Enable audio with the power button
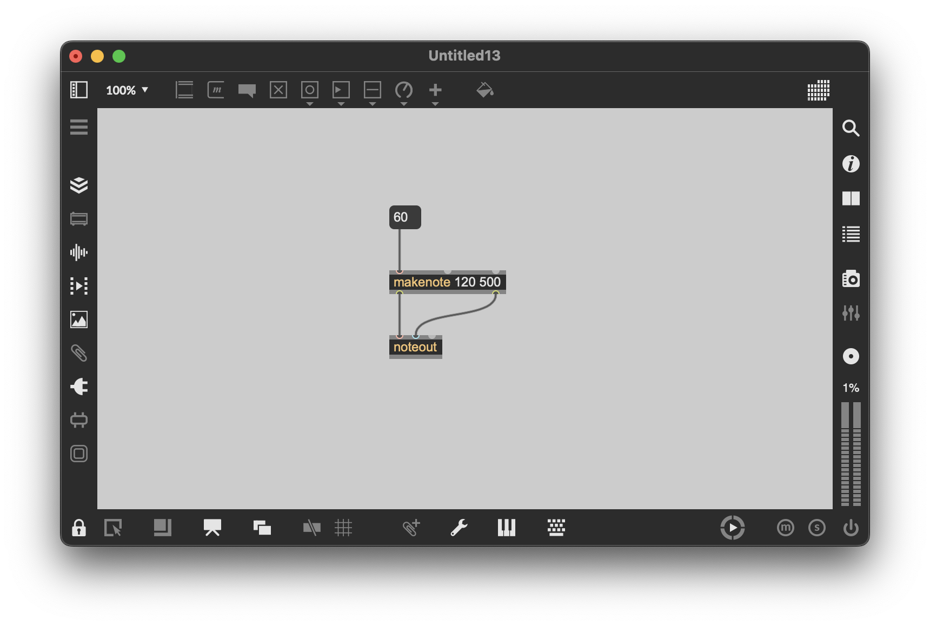 pyautogui.click(x=851, y=528)
